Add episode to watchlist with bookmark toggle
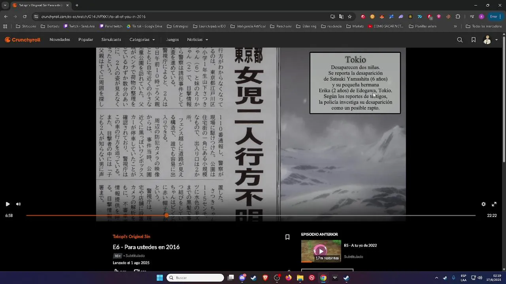The image size is (506, 284). pos(287,237)
